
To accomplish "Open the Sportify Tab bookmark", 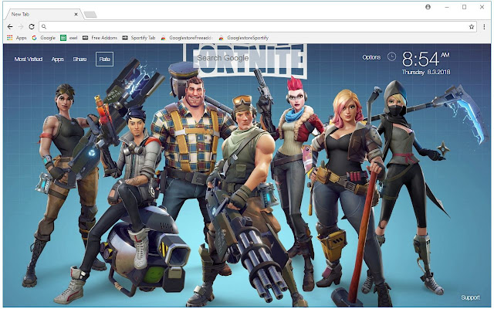I will click(139, 38).
